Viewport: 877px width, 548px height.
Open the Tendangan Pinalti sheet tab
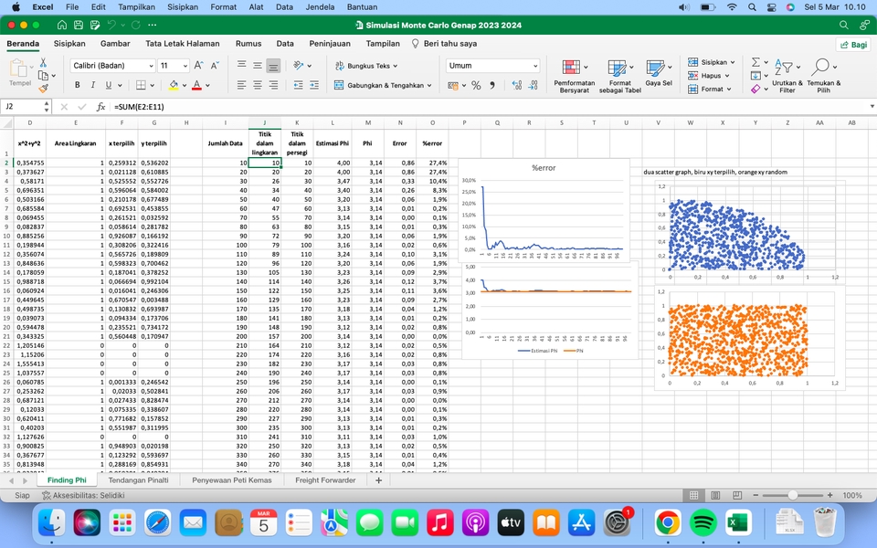point(142,479)
